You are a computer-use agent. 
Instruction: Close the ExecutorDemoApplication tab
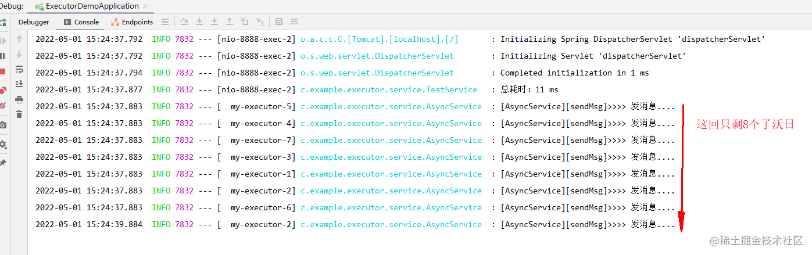tap(145, 6)
